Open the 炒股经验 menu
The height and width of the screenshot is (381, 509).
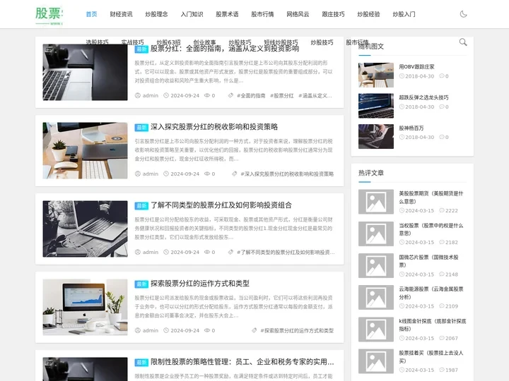(369, 14)
